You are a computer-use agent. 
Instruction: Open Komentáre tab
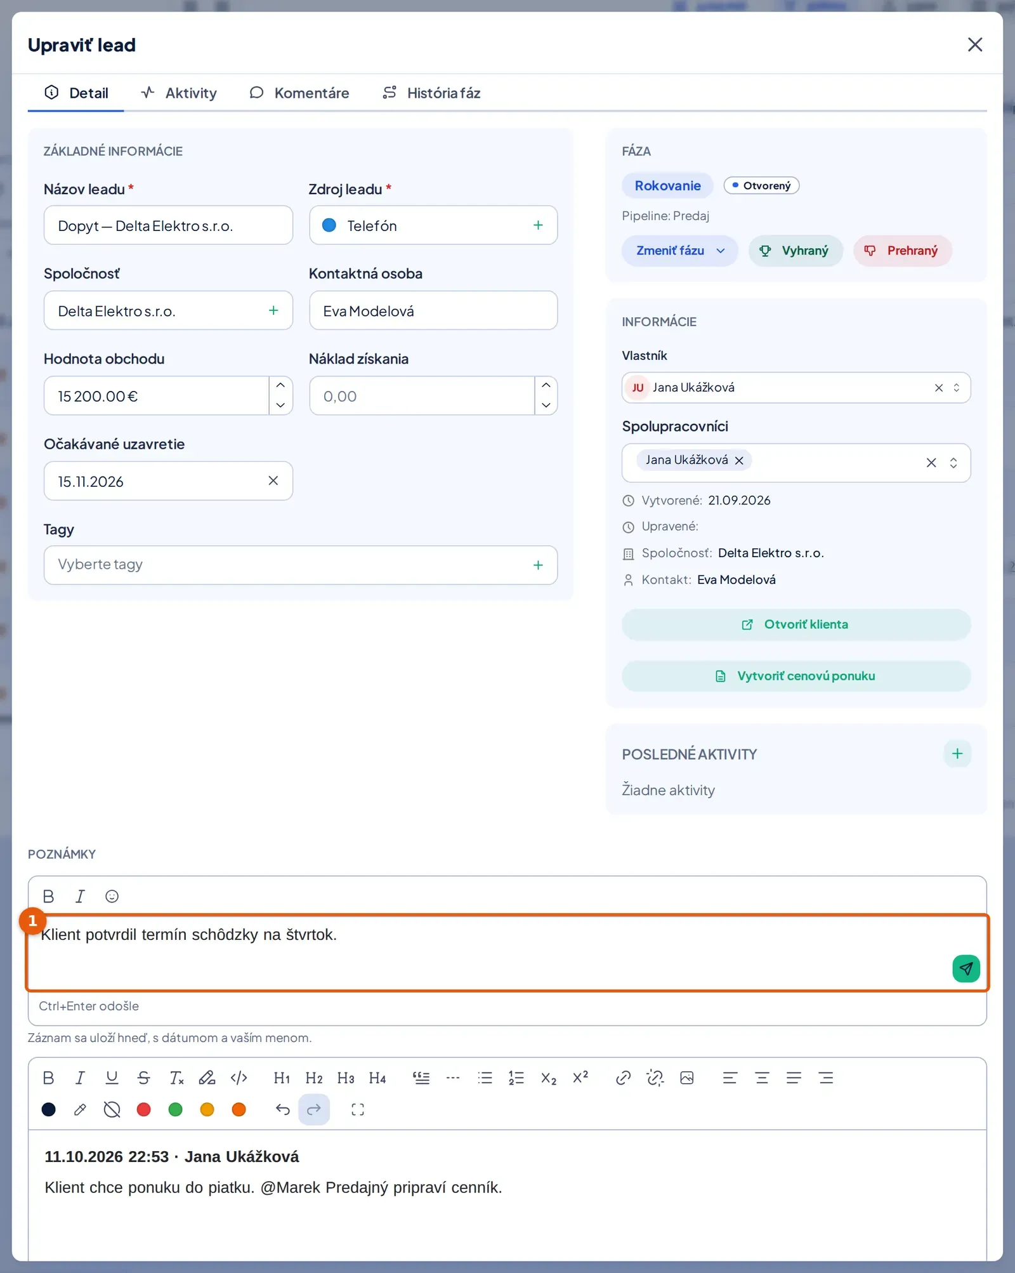click(x=299, y=93)
